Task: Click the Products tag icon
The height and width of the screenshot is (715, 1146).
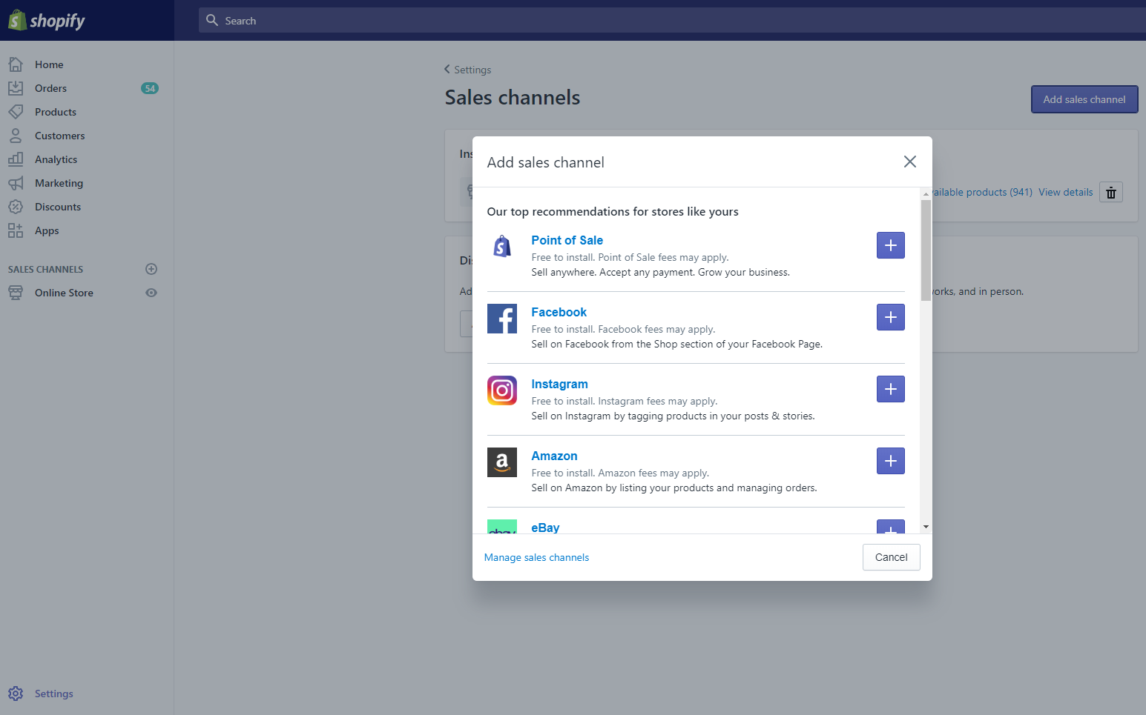Action: pos(16,112)
